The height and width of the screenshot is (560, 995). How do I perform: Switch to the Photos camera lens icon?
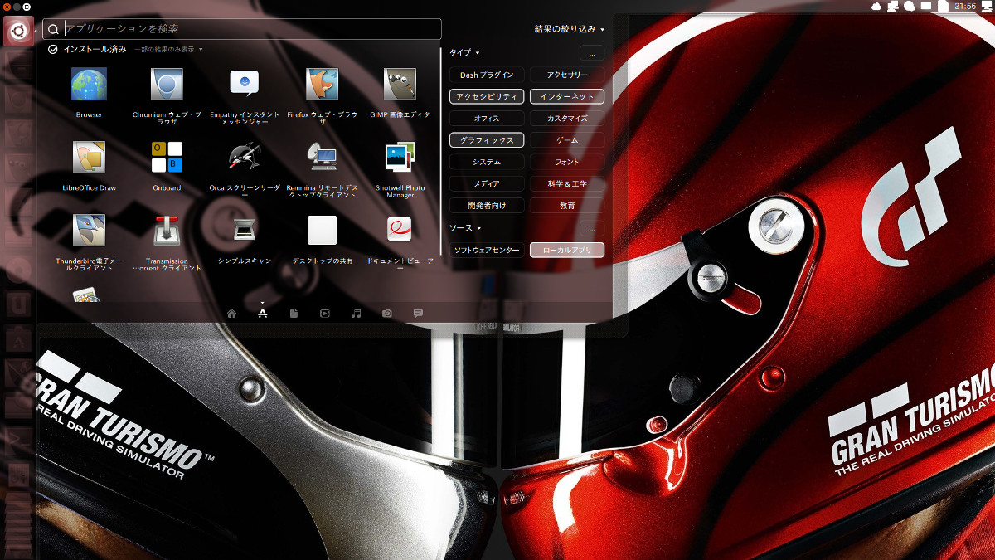(x=387, y=313)
